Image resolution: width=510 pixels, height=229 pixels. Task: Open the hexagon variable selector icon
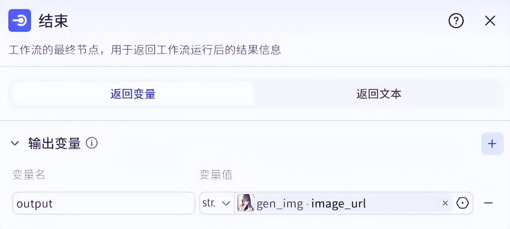[x=462, y=203]
